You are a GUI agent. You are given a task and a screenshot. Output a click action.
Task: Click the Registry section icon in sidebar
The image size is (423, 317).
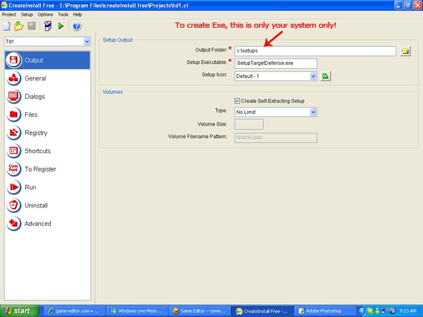[x=13, y=133]
